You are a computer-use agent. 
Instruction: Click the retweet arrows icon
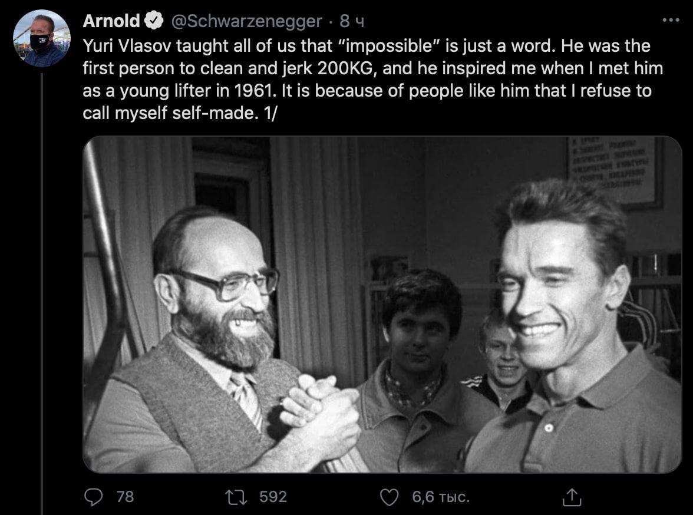236,497
